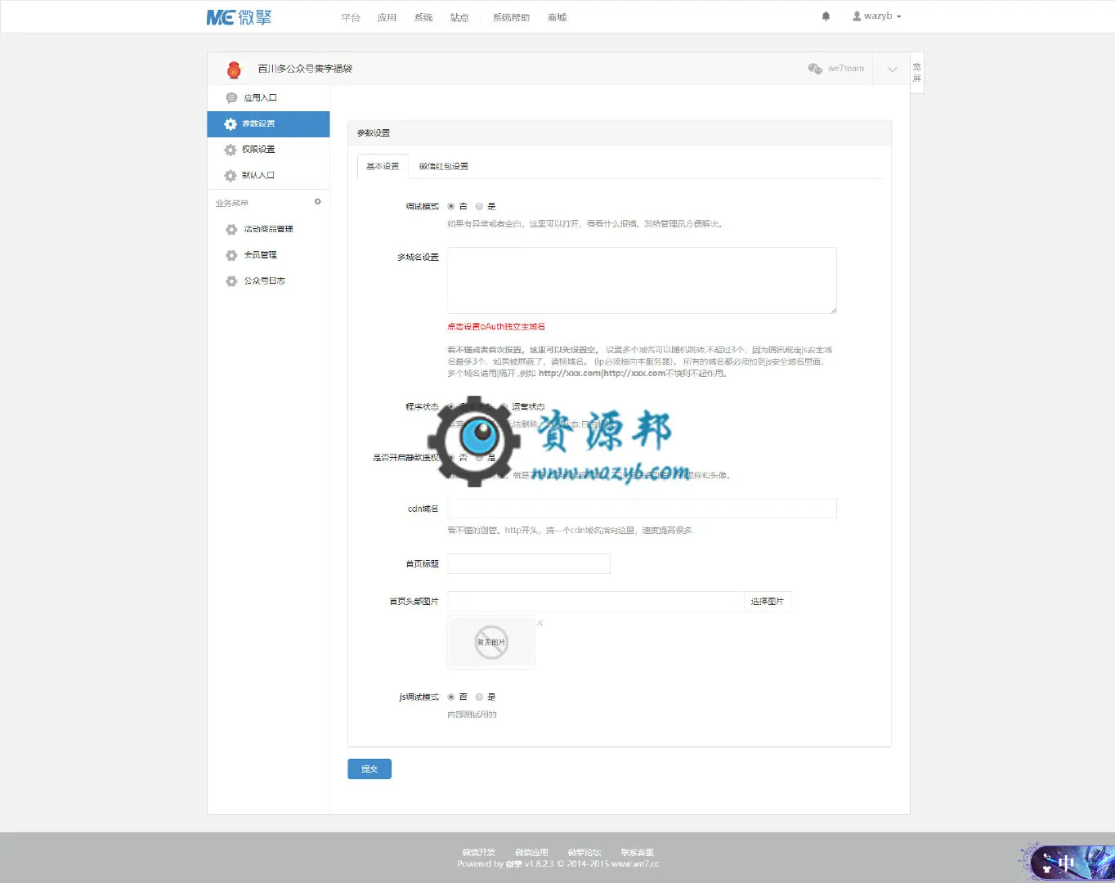Open 微信应用 footer link

pyautogui.click(x=531, y=853)
